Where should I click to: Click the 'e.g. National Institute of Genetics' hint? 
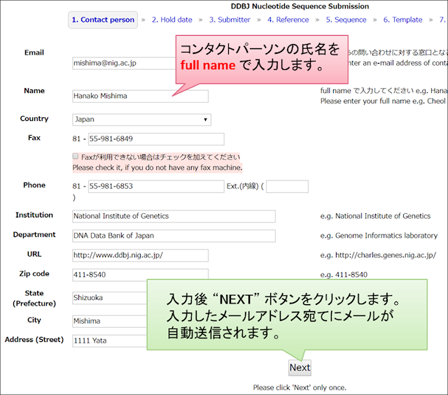point(375,216)
